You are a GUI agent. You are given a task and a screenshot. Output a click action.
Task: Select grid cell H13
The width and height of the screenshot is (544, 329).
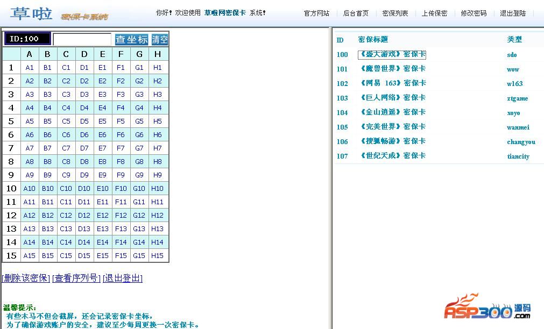click(158, 229)
